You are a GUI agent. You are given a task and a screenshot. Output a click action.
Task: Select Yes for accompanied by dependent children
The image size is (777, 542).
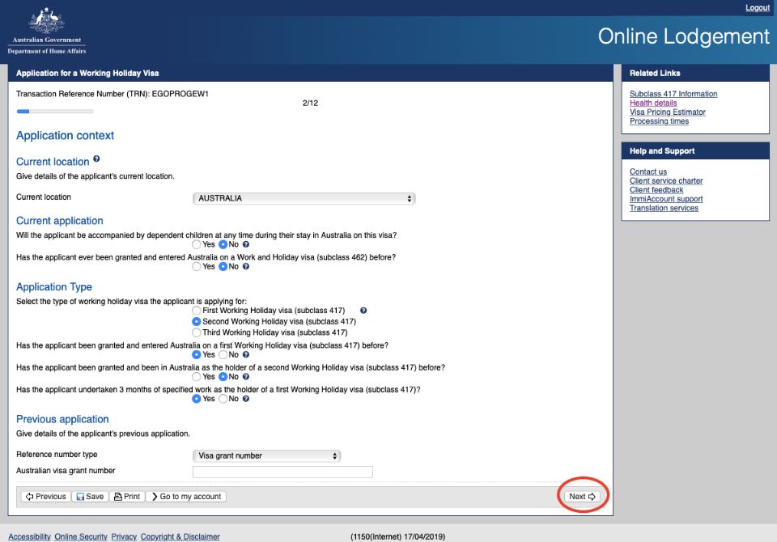(197, 244)
